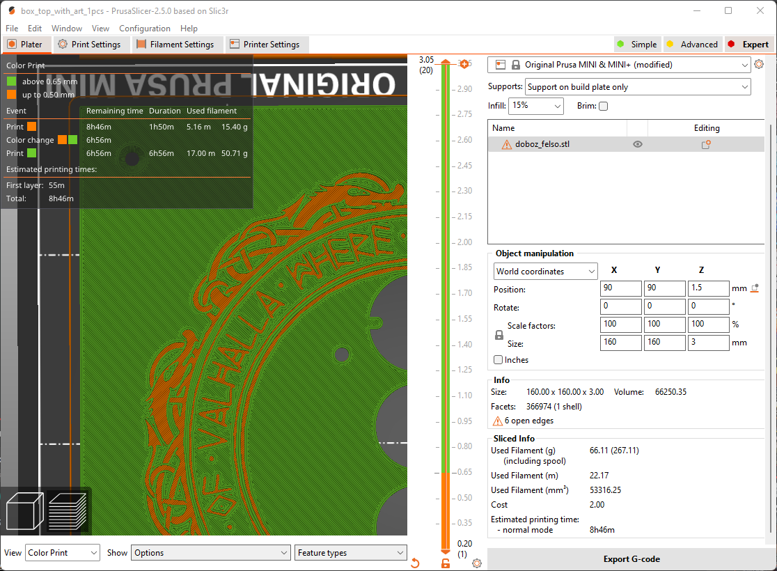This screenshot has height=571, width=777.
Task: Toggle visibility eye for doboz_felso.stl
Action: pyautogui.click(x=638, y=144)
